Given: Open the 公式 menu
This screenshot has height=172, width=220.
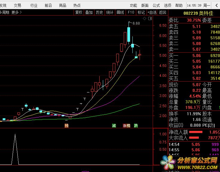Looking at the screenshot, I should coord(156,5).
